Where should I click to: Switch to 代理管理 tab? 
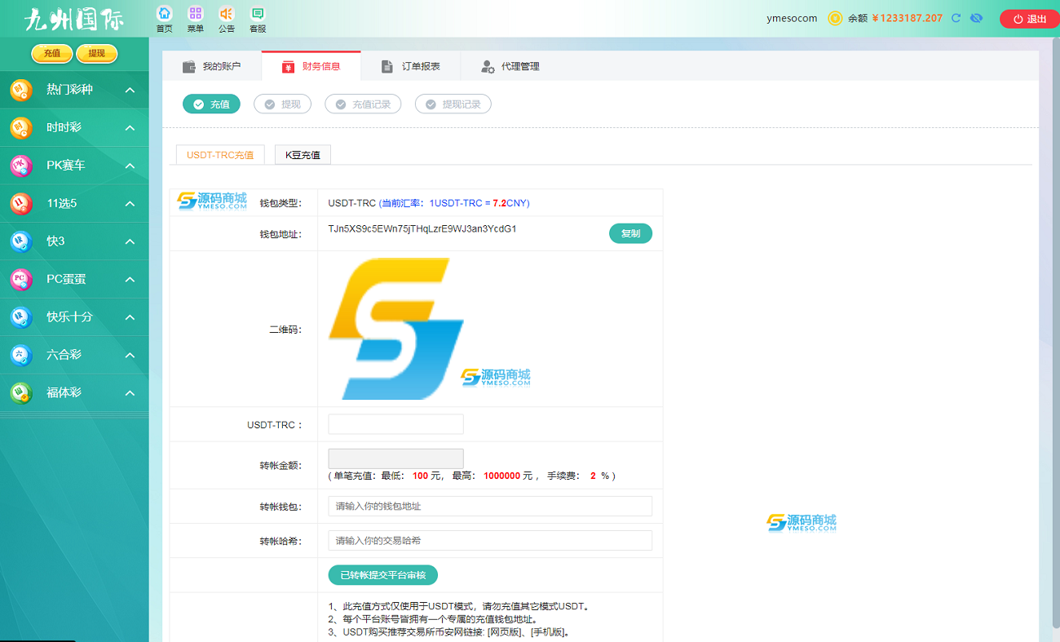[x=510, y=66]
